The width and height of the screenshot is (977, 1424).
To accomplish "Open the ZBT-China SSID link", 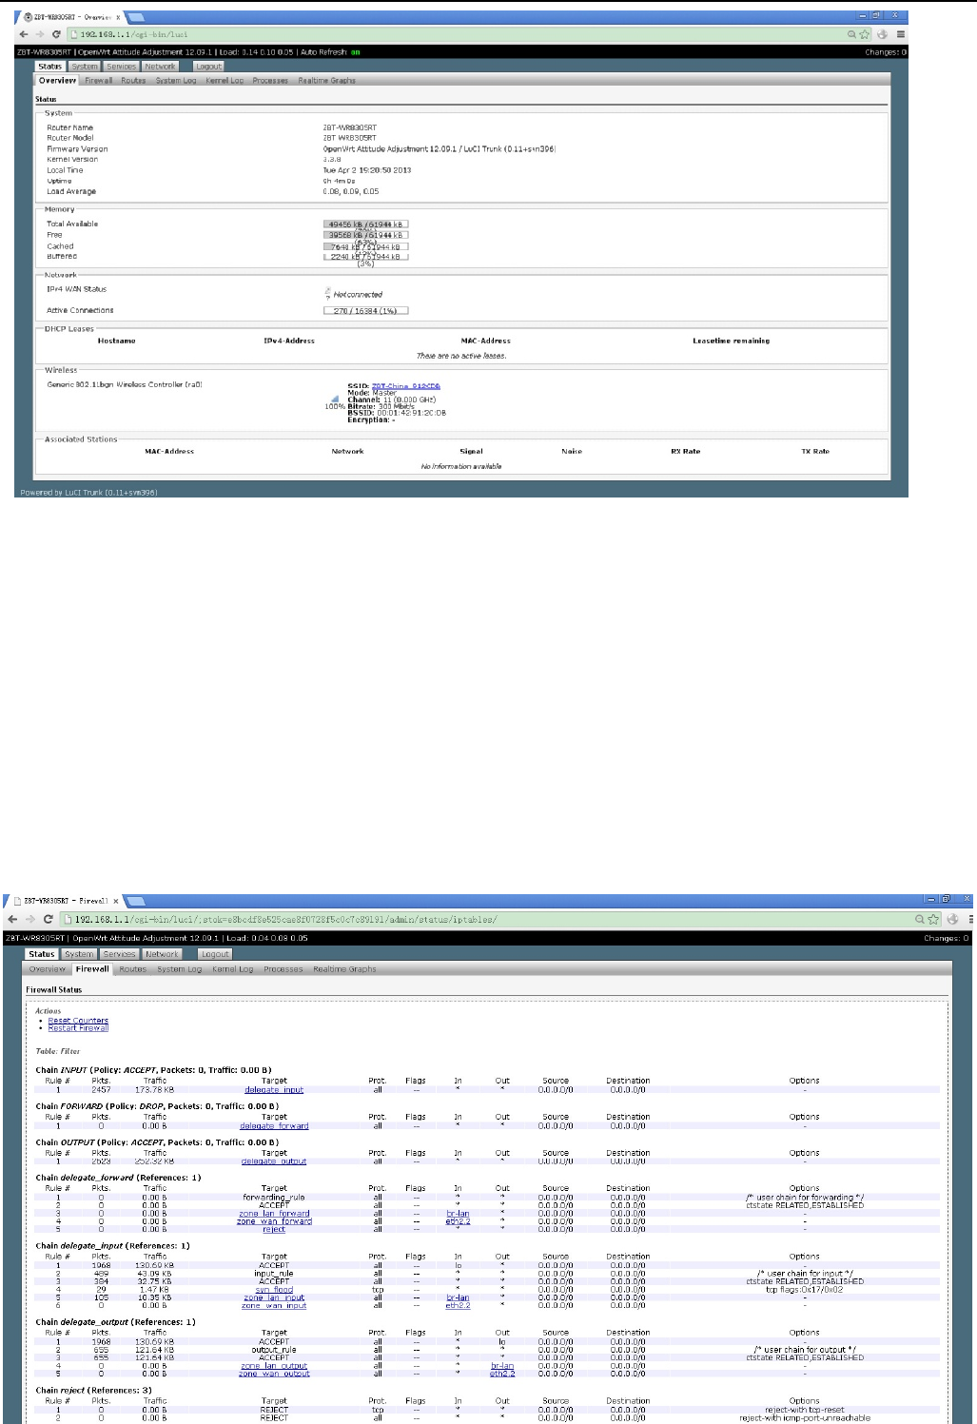I will pyautogui.click(x=406, y=386).
